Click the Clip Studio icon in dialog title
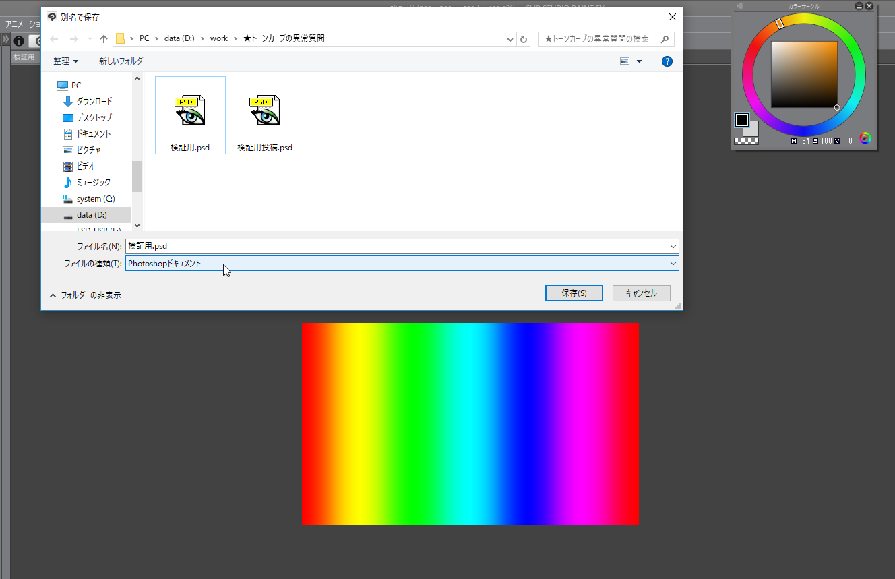Screen dimensions: 895x579 click(52, 17)
